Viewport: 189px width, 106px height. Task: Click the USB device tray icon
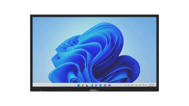click(129, 85)
